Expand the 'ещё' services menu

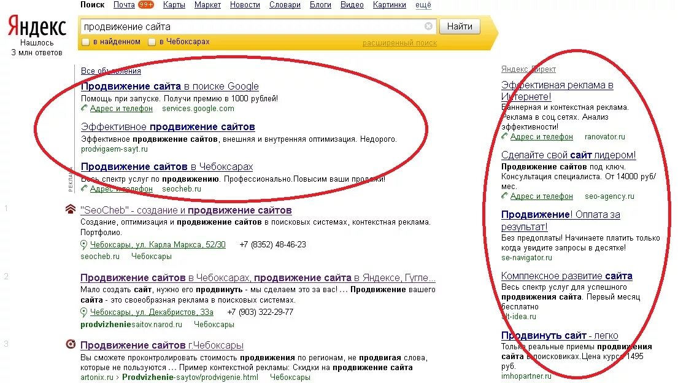tap(423, 5)
